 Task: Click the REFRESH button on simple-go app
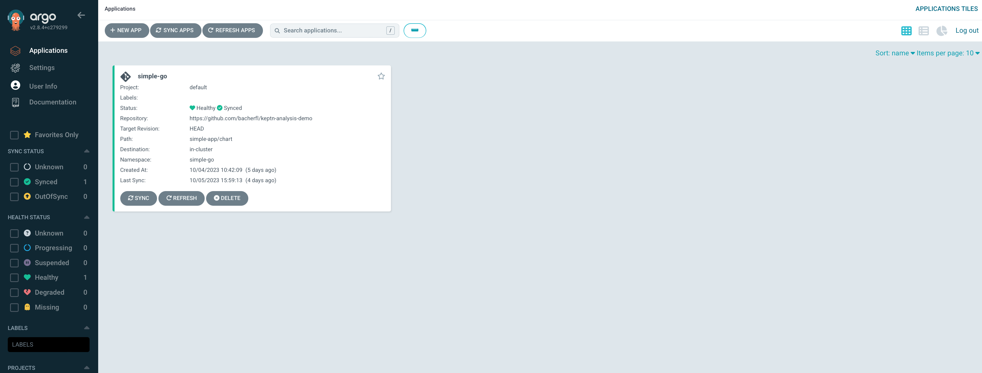pos(182,198)
